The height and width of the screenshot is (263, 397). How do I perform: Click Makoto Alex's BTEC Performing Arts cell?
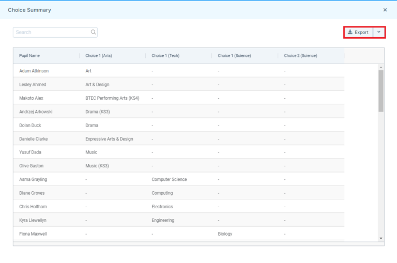[x=112, y=98]
